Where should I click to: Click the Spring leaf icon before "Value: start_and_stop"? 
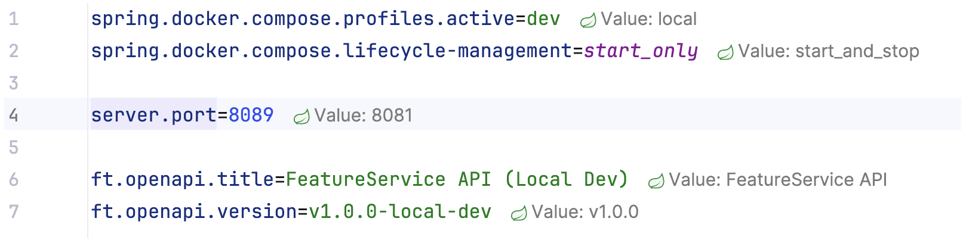pyautogui.click(x=725, y=52)
